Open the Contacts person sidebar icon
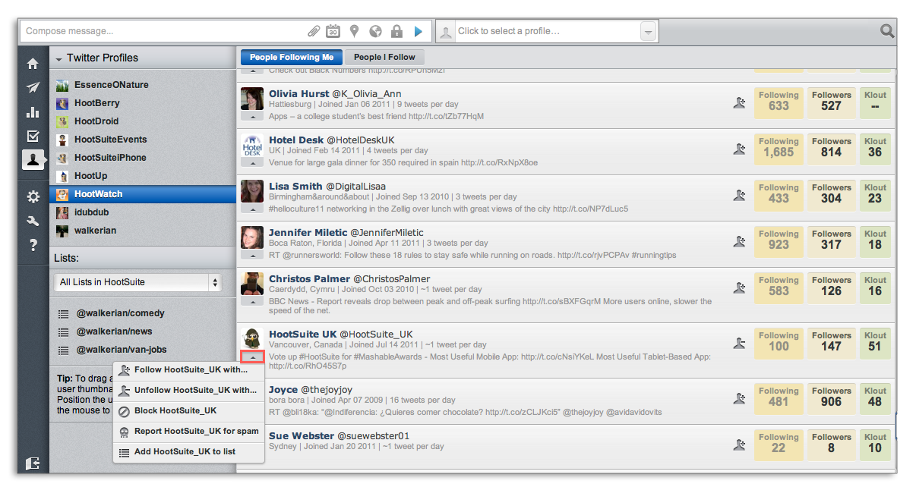The width and height of the screenshot is (916, 487). pos(33,160)
